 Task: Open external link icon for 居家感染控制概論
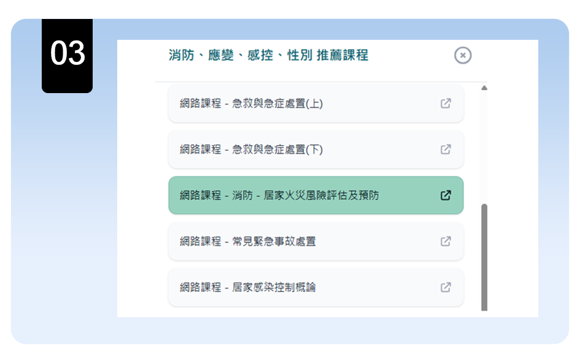tap(446, 287)
